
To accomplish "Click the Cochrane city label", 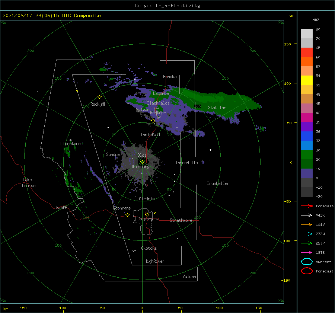I will [122, 208].
